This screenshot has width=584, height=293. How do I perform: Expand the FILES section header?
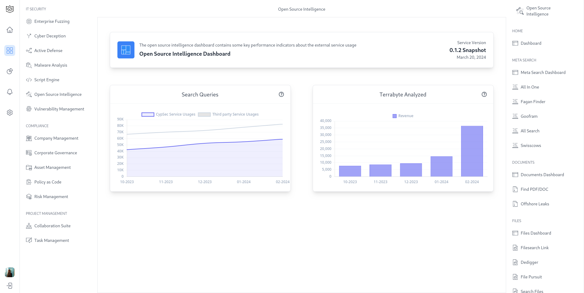click(516, 221)
